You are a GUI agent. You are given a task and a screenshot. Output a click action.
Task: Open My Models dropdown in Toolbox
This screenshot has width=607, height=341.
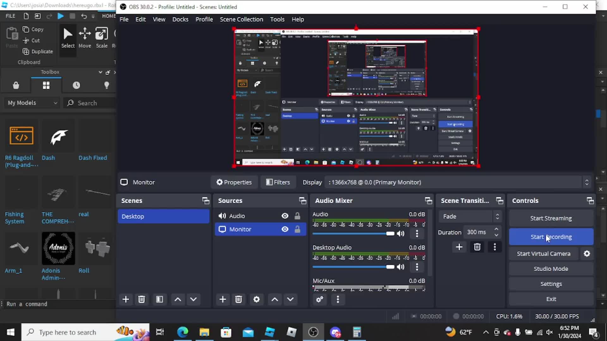pos(32,103)
